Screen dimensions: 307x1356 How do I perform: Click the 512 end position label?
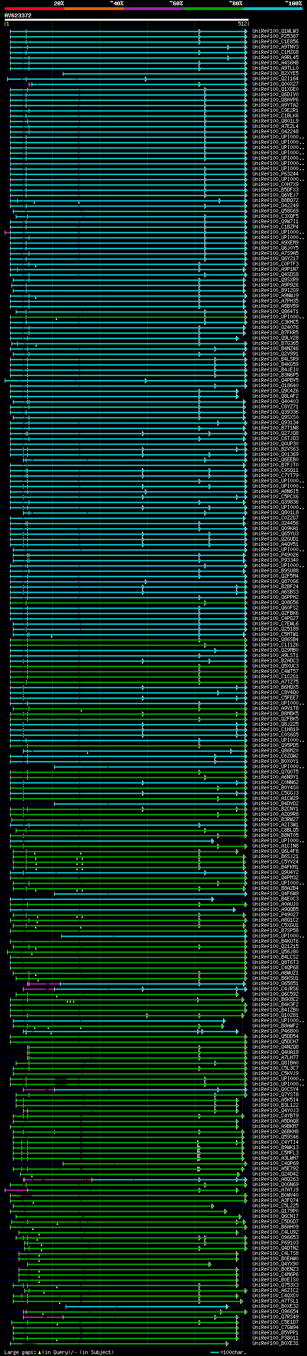click(x=242, y=24)
